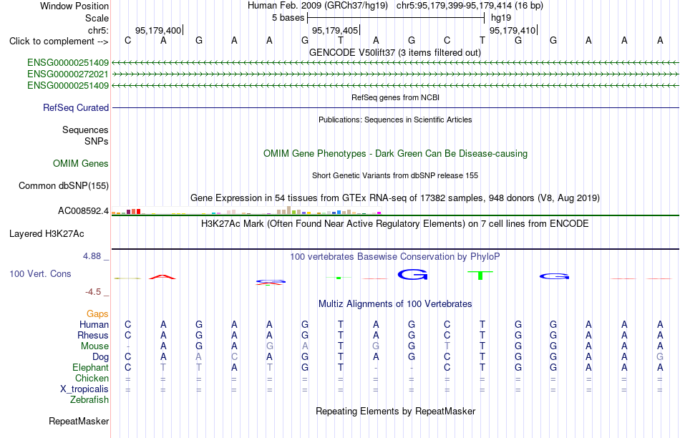Click the '5 bases' scale bar
Viewport: 680px width, 438px height.
click(396, 18)
